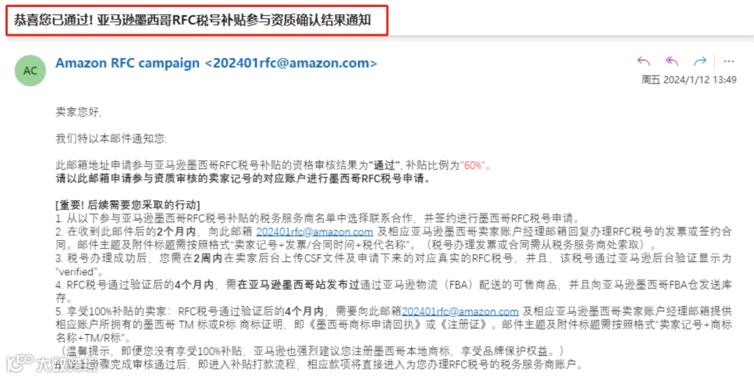Click the bold 2周内 deadline text

(208, 259)
